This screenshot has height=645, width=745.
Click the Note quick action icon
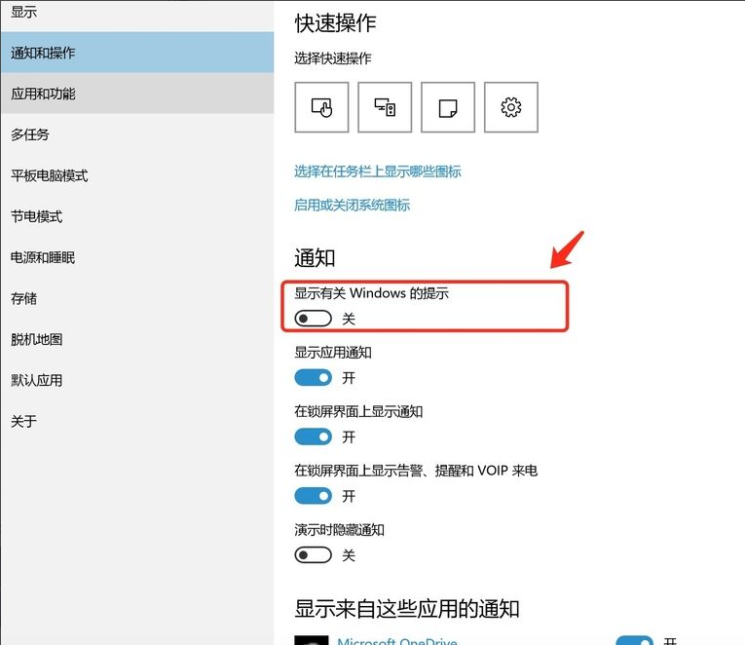(448, 107)
